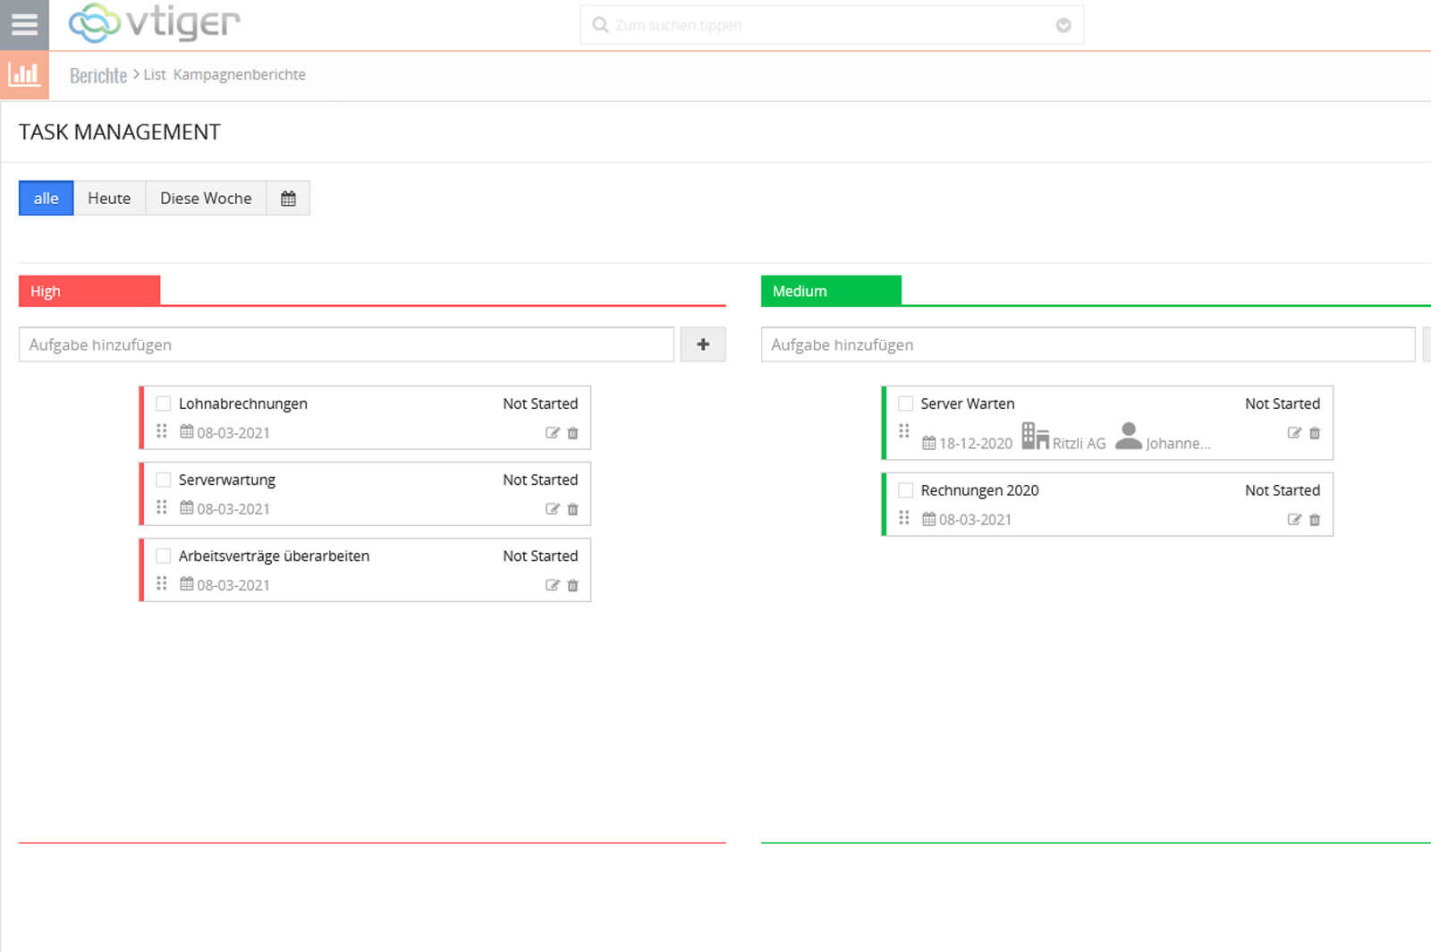The image size is (1431, 952).
Task: Delete the Serverwartung task using the trash icon
Action: click(x=572, y=509)
